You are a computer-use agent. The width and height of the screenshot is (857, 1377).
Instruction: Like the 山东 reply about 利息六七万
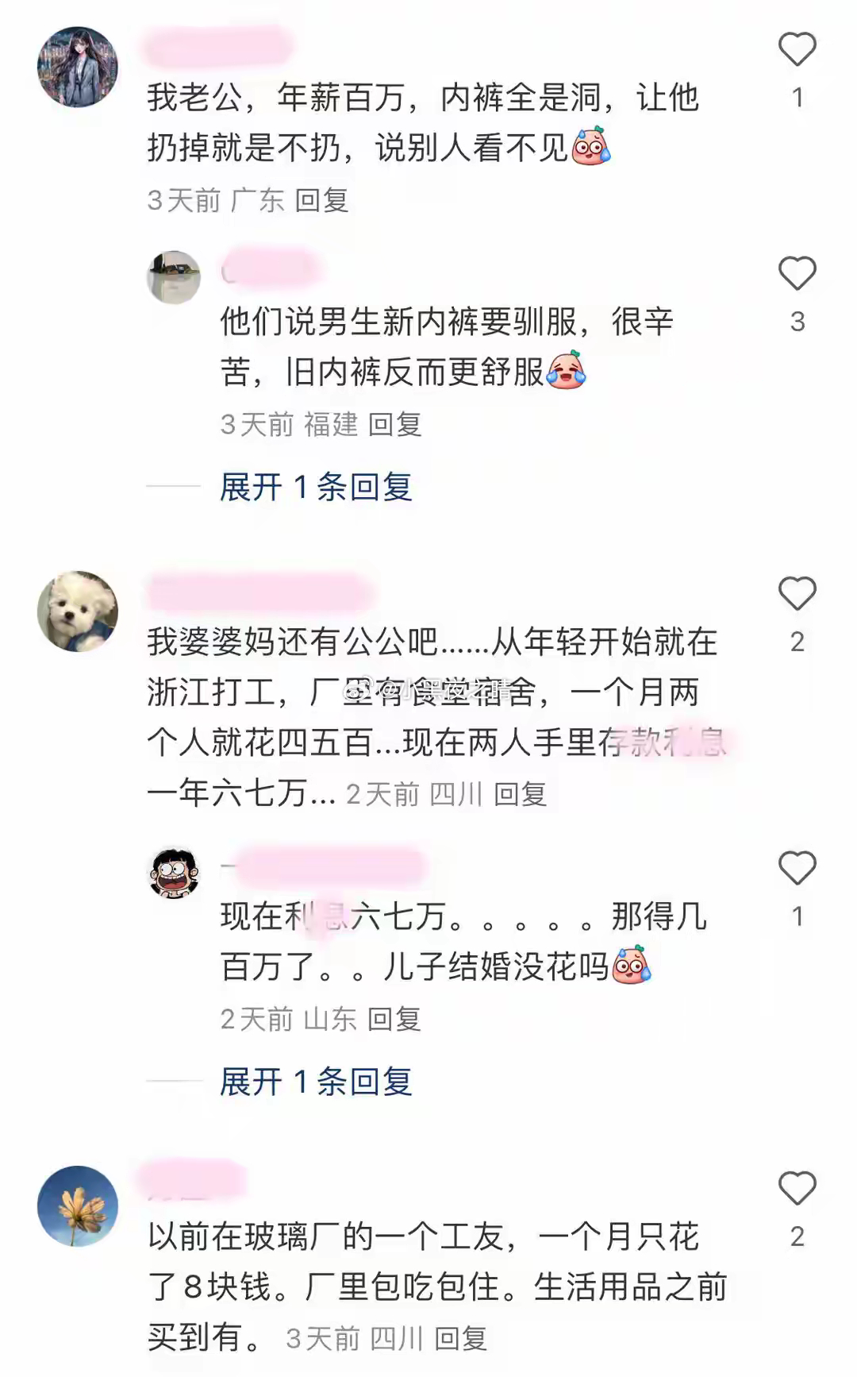tap(797, 868)
